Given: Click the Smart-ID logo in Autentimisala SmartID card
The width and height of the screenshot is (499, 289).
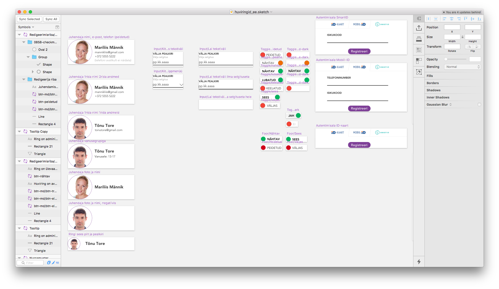Looking at the screenshot, I should click(x=382, y=24).
